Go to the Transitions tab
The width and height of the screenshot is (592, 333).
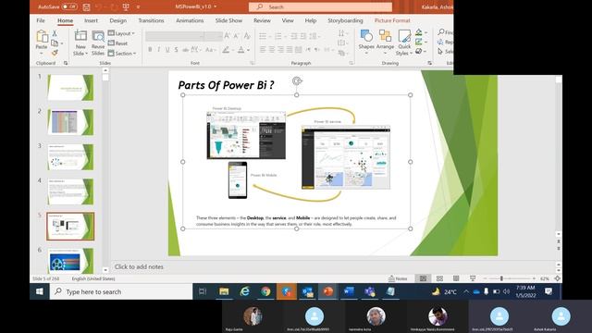click(151, 20)
